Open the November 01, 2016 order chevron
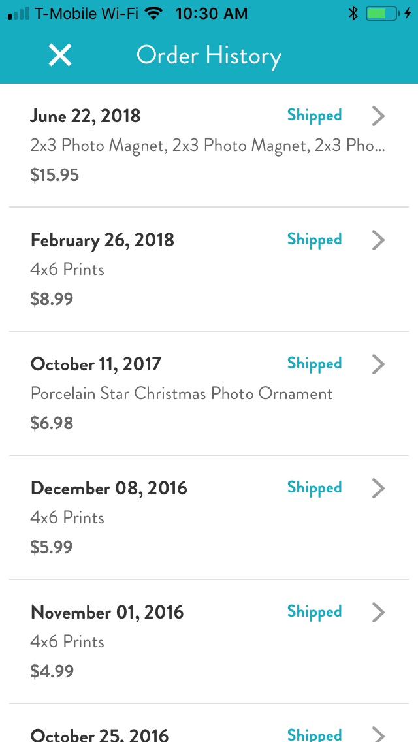 [x=378, y=613]
